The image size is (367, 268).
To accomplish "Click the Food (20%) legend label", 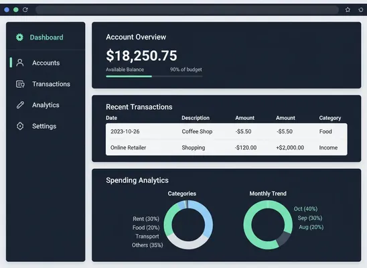I will [146, 228].
